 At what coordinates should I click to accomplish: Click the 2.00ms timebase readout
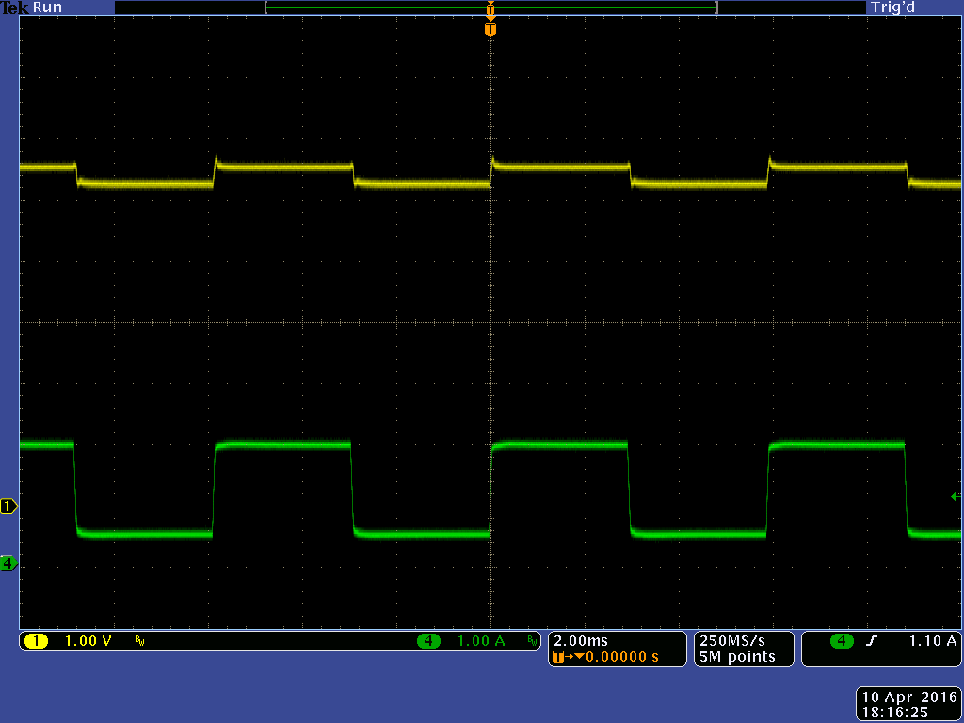click(x=580, y=640)
